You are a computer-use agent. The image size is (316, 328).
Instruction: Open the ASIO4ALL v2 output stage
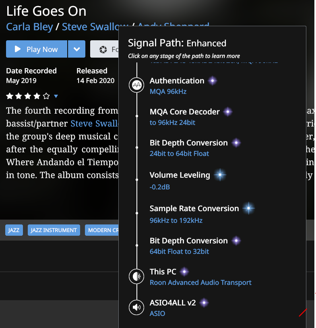(x=173, y=303)
